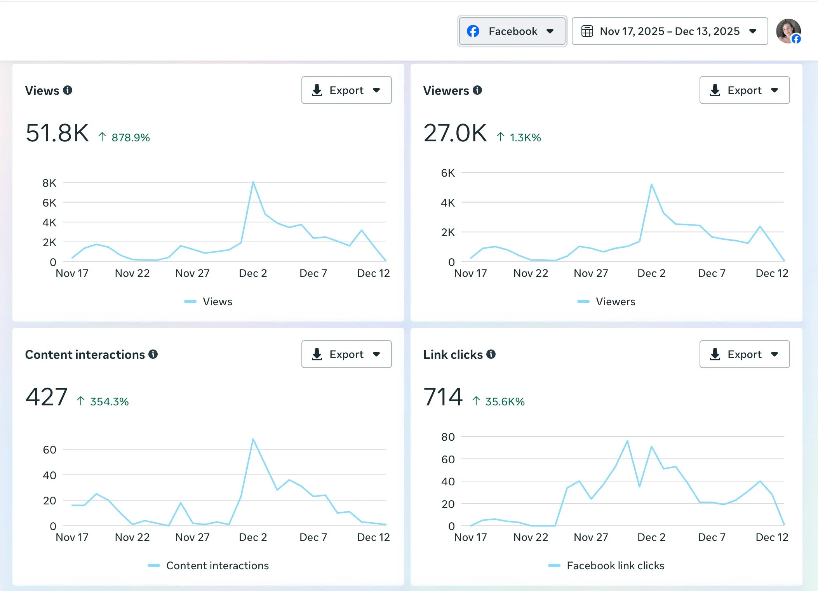Click info icon next to Content interactions
Viewport: 818px width, 591px height.
[x=153, y=354]
